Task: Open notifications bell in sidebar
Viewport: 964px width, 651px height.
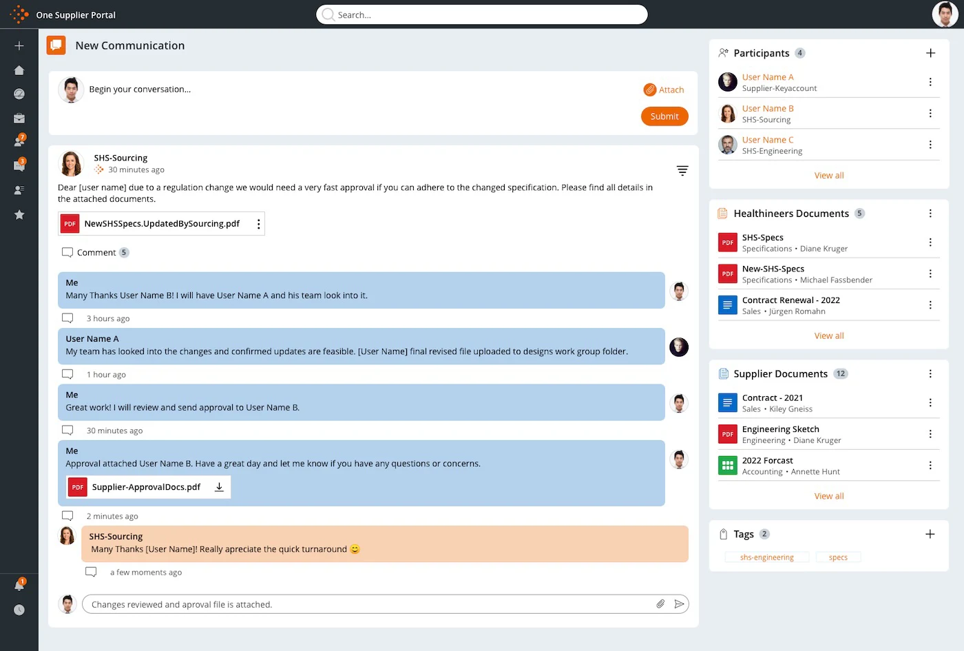Action: (19, 586)
